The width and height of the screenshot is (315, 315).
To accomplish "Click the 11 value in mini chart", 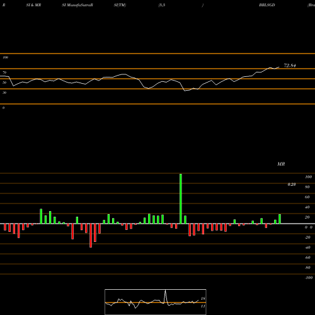I will tap(203, 306).
